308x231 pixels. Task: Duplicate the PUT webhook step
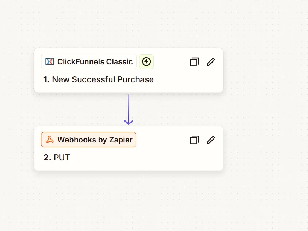pyautogui.click(x=194, y=140)
